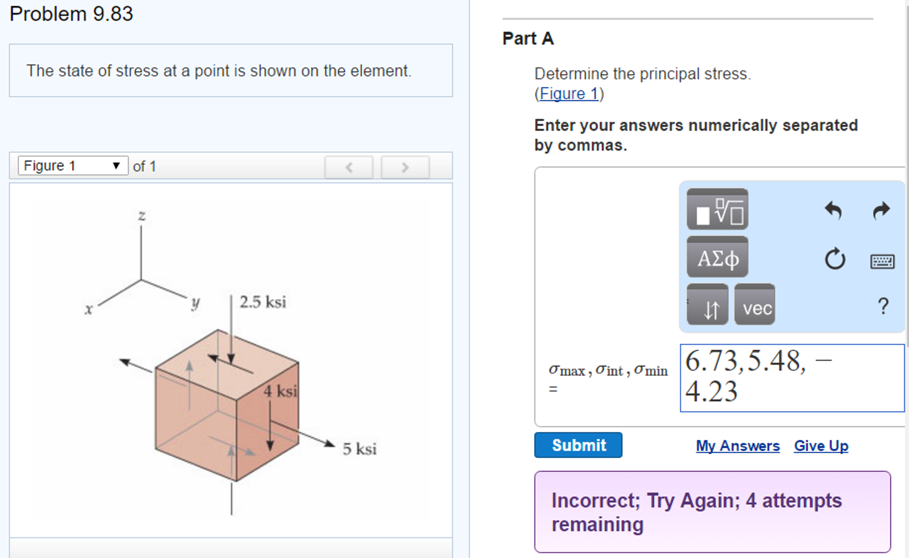The image size is (909, 558).
Task: Open My Answers
Action: (x=737, y=446)
